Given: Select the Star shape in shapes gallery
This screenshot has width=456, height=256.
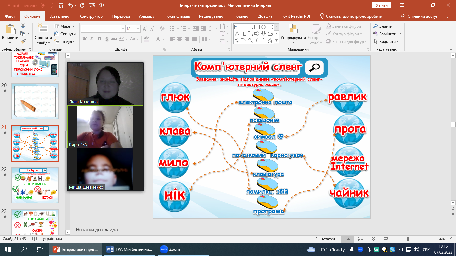Looking at the screenshot, I should (270, 40).
